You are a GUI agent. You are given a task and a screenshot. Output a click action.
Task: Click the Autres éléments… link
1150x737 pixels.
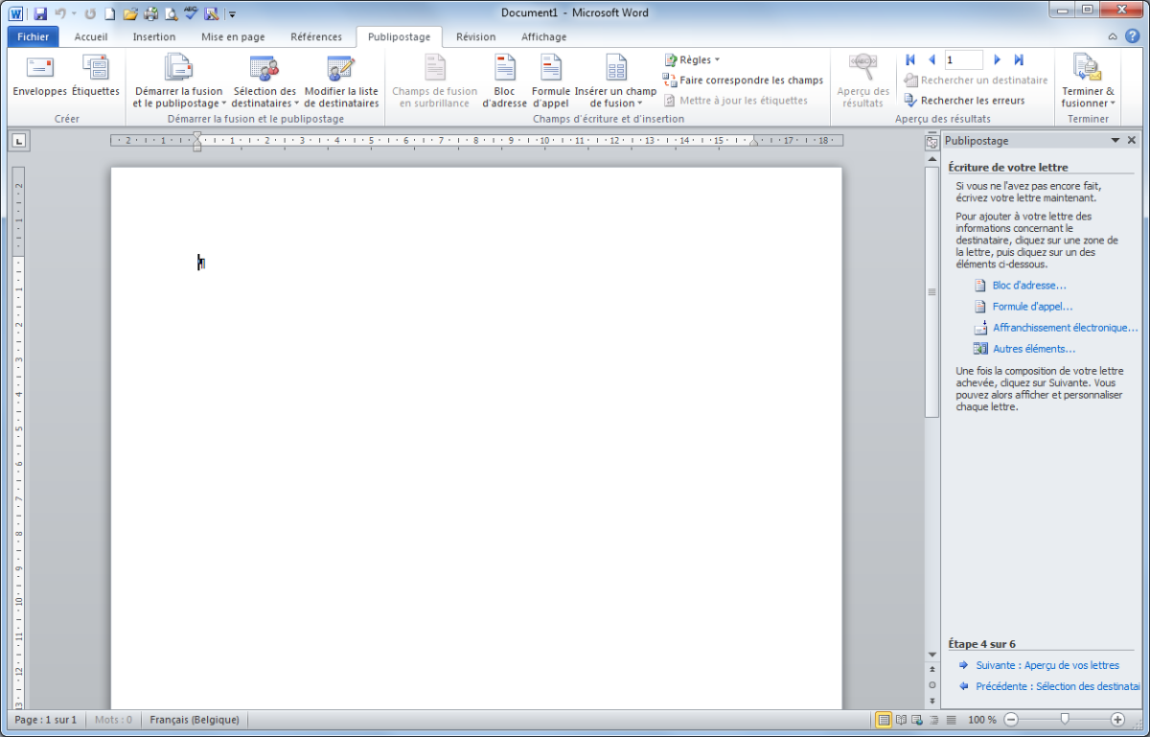[x=1034, y=349]
